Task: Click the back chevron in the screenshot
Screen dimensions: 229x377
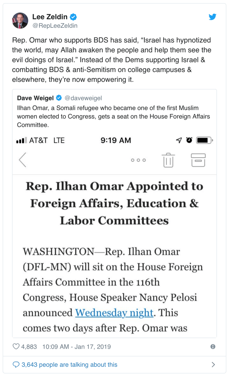Action: point(22,160)
